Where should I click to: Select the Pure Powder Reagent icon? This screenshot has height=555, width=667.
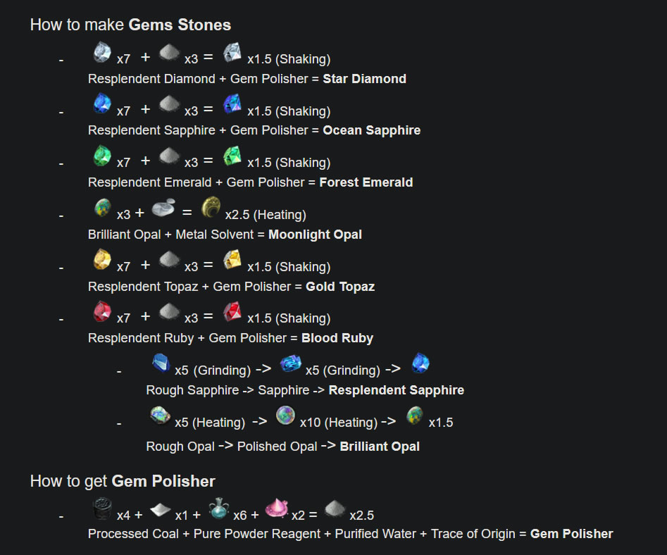tap(161, 509)
